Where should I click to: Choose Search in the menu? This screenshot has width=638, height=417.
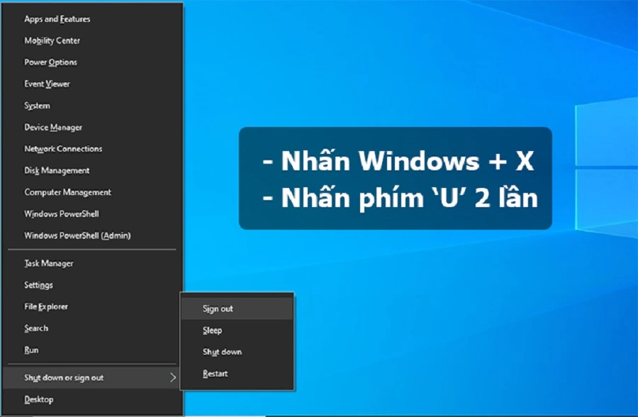click(x=93, y=328)
